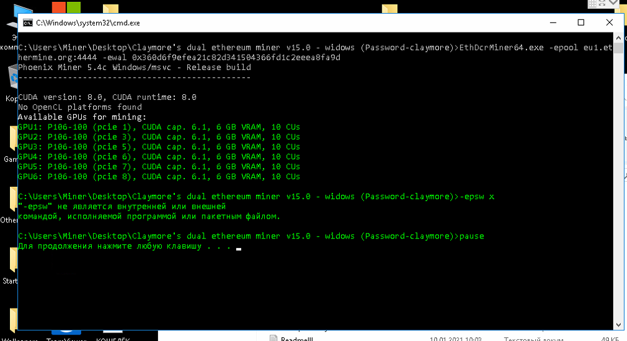Open the cmd.exe system menu icon

27,22
